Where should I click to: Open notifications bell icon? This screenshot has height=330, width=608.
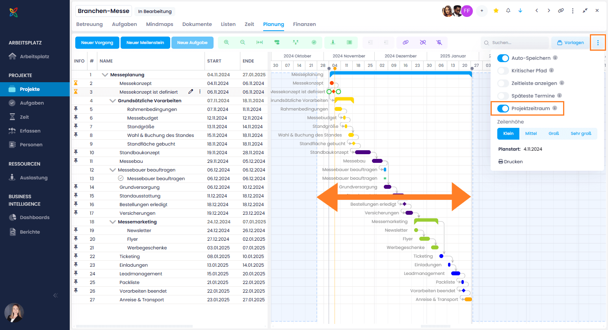click(x=508, y=11)
